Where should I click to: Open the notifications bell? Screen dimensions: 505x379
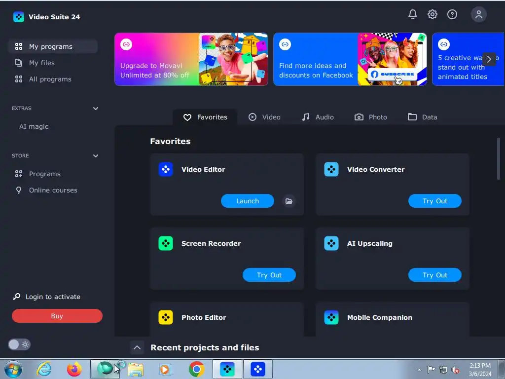click(413, 14)
